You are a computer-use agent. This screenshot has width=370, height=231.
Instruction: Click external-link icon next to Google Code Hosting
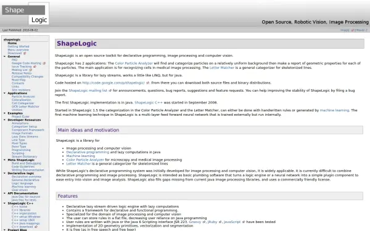click(44, 63)
